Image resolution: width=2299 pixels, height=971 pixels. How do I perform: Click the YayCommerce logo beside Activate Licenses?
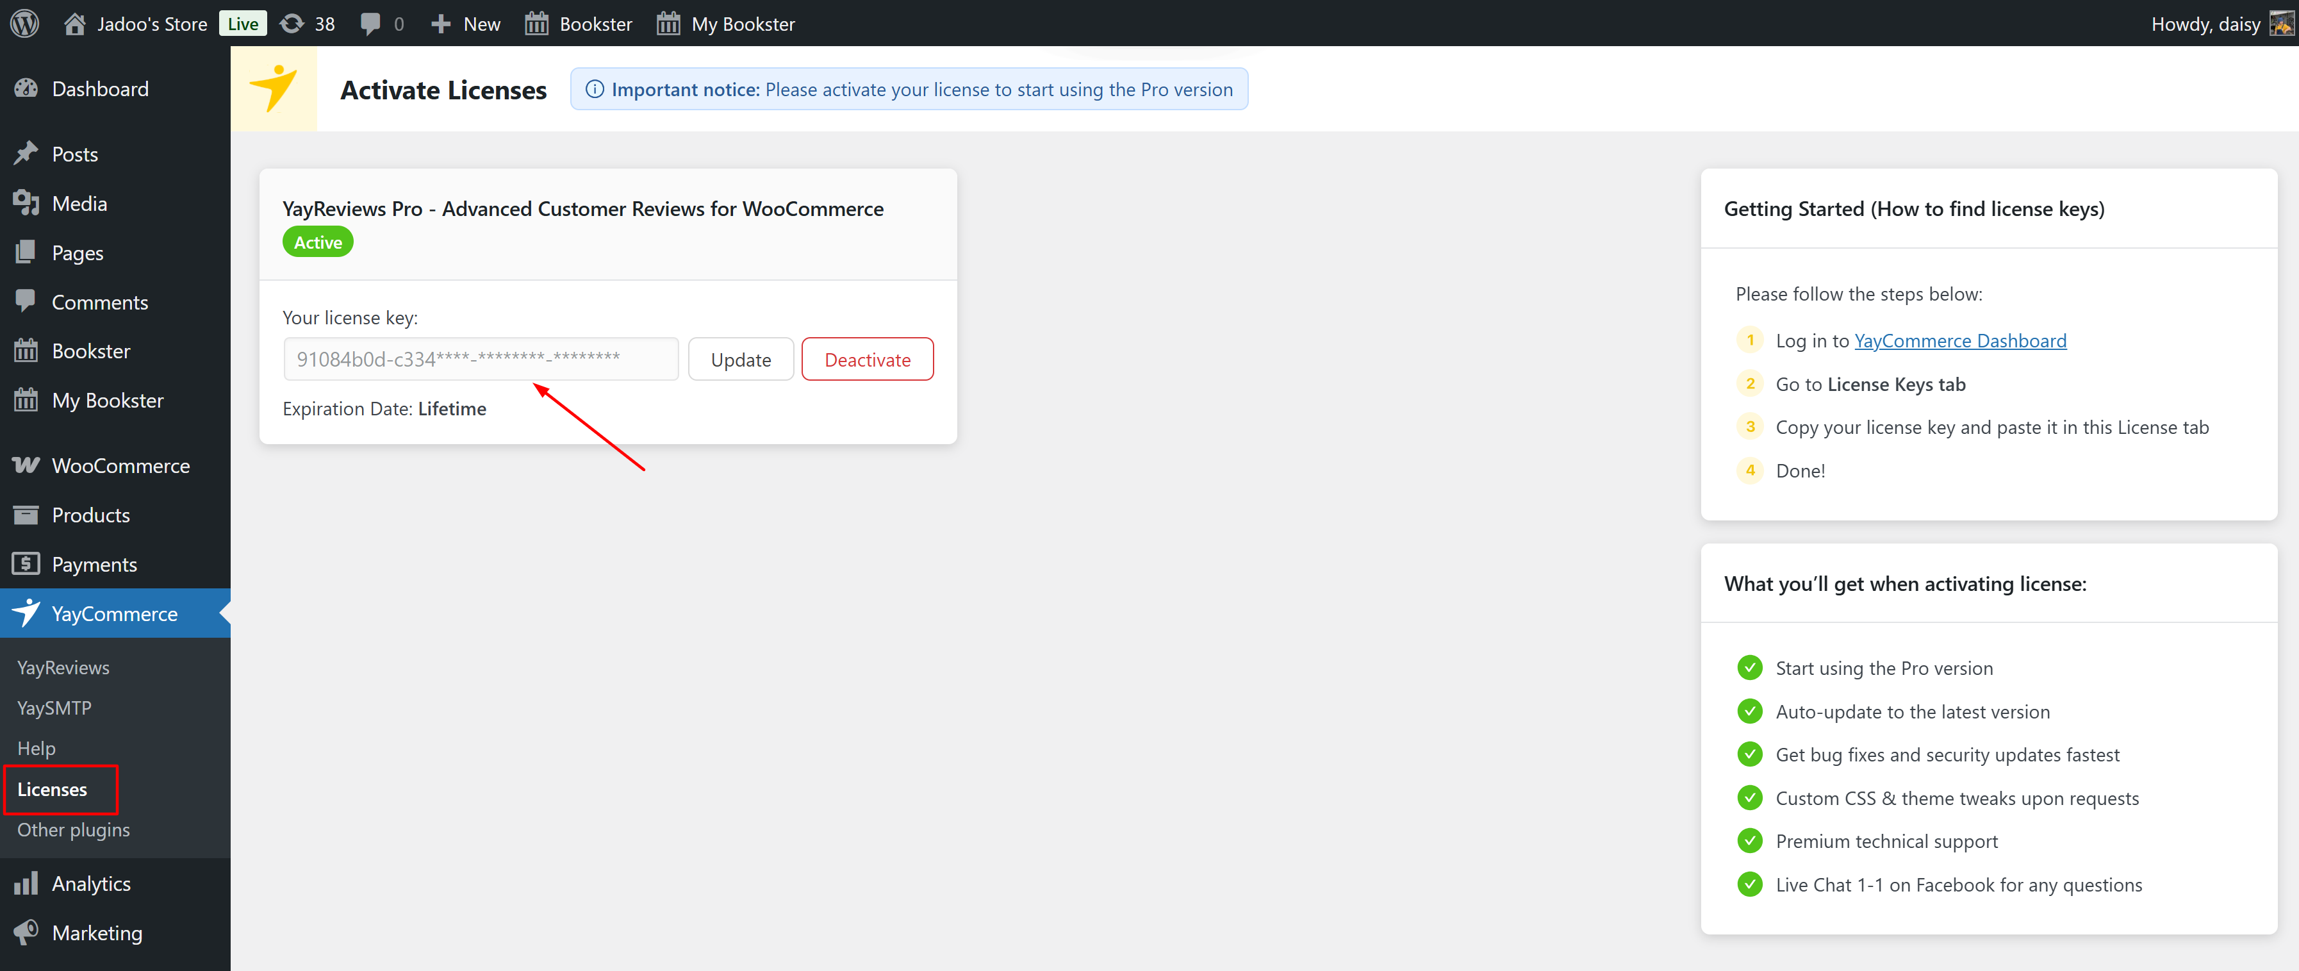(273, 88)
